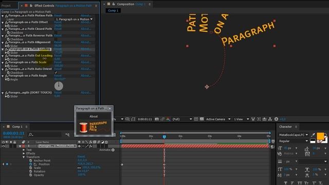Click the current time indicator on ruler
This screenshot has height=185, width=329.
point(164,137)
